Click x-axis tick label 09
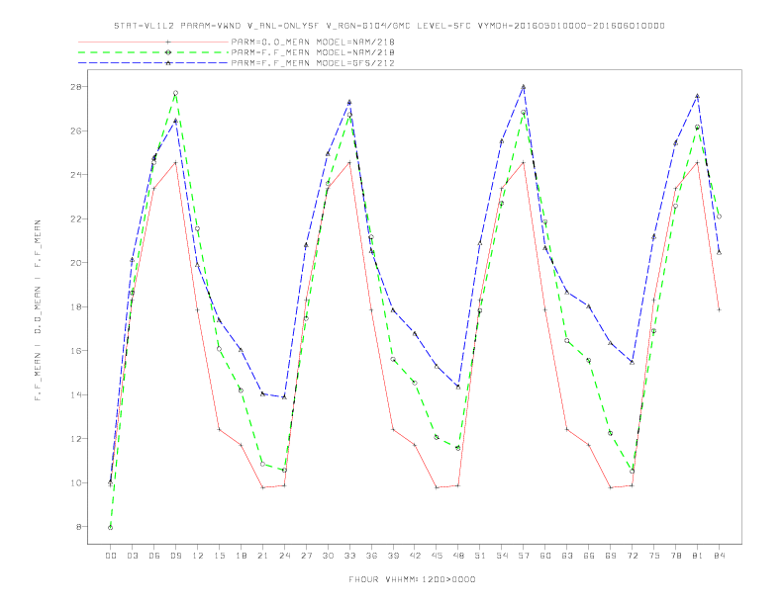 pos(175,556)
